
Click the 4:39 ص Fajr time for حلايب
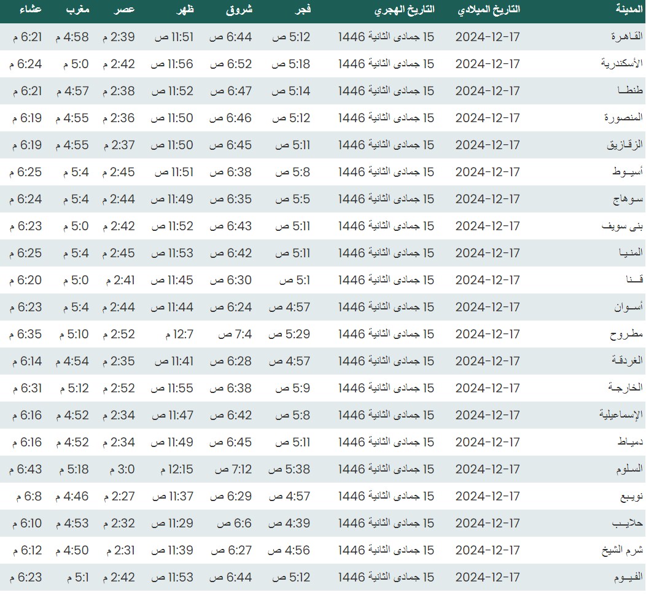[290, 523]
